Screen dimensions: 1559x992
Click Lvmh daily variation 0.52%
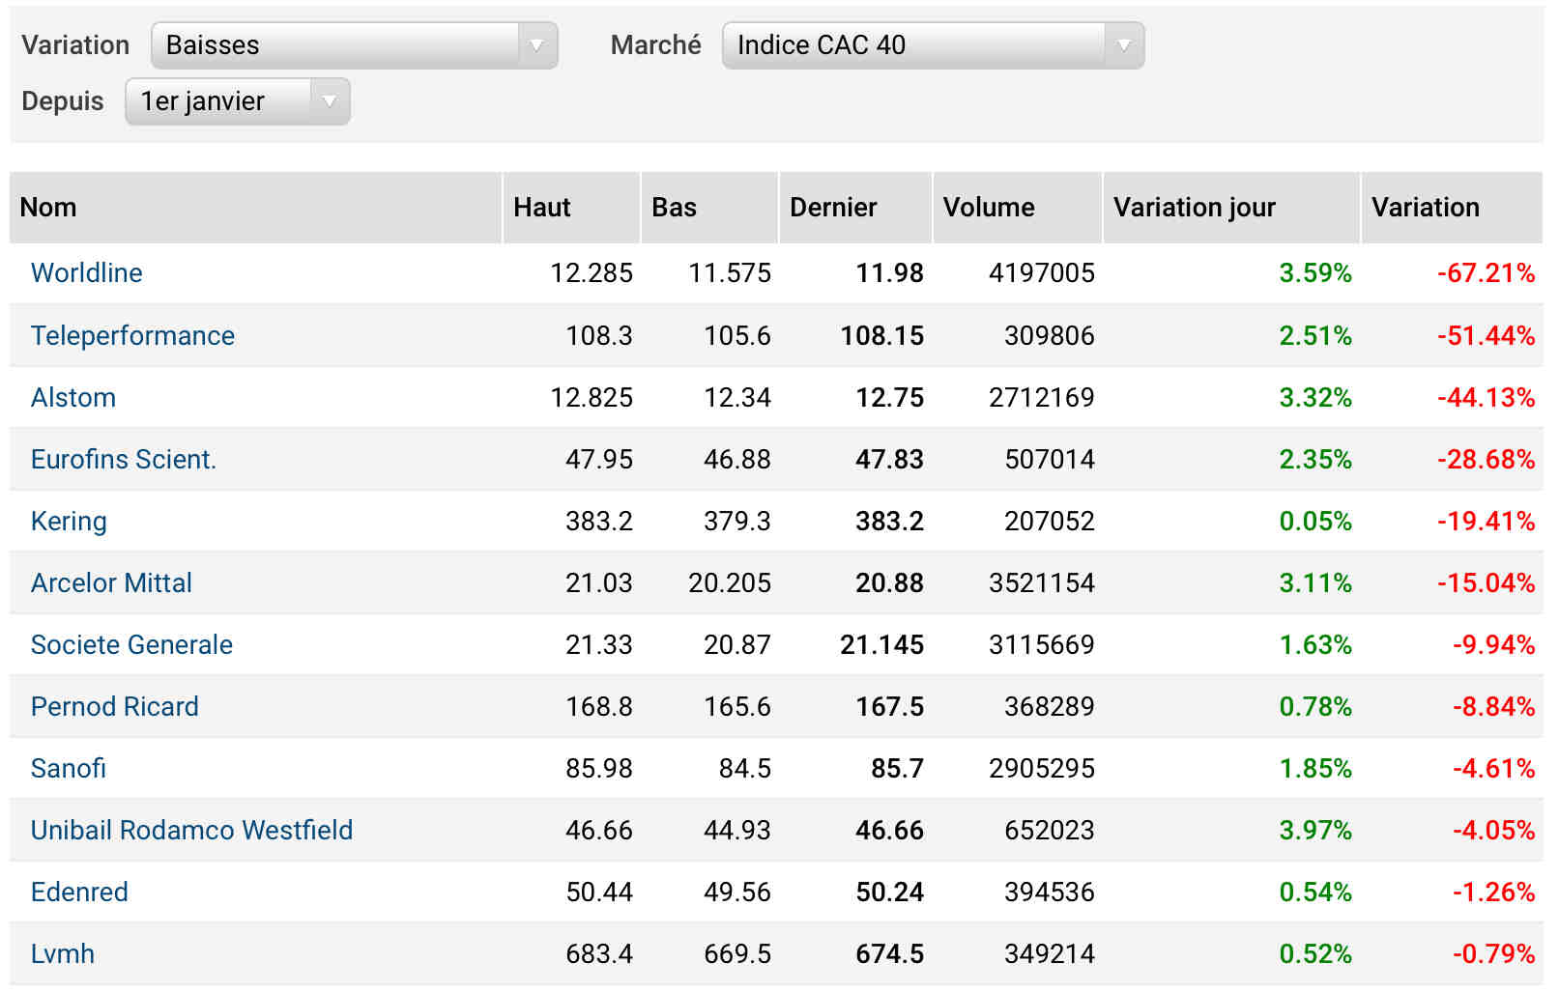click(x=1315, y=953)
